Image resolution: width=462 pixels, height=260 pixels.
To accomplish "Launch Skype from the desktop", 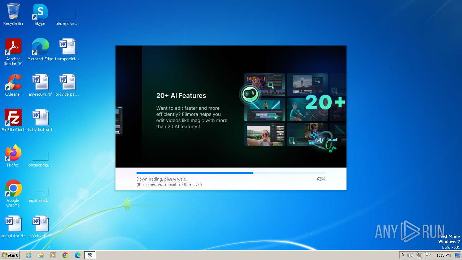I will point(40,14).
